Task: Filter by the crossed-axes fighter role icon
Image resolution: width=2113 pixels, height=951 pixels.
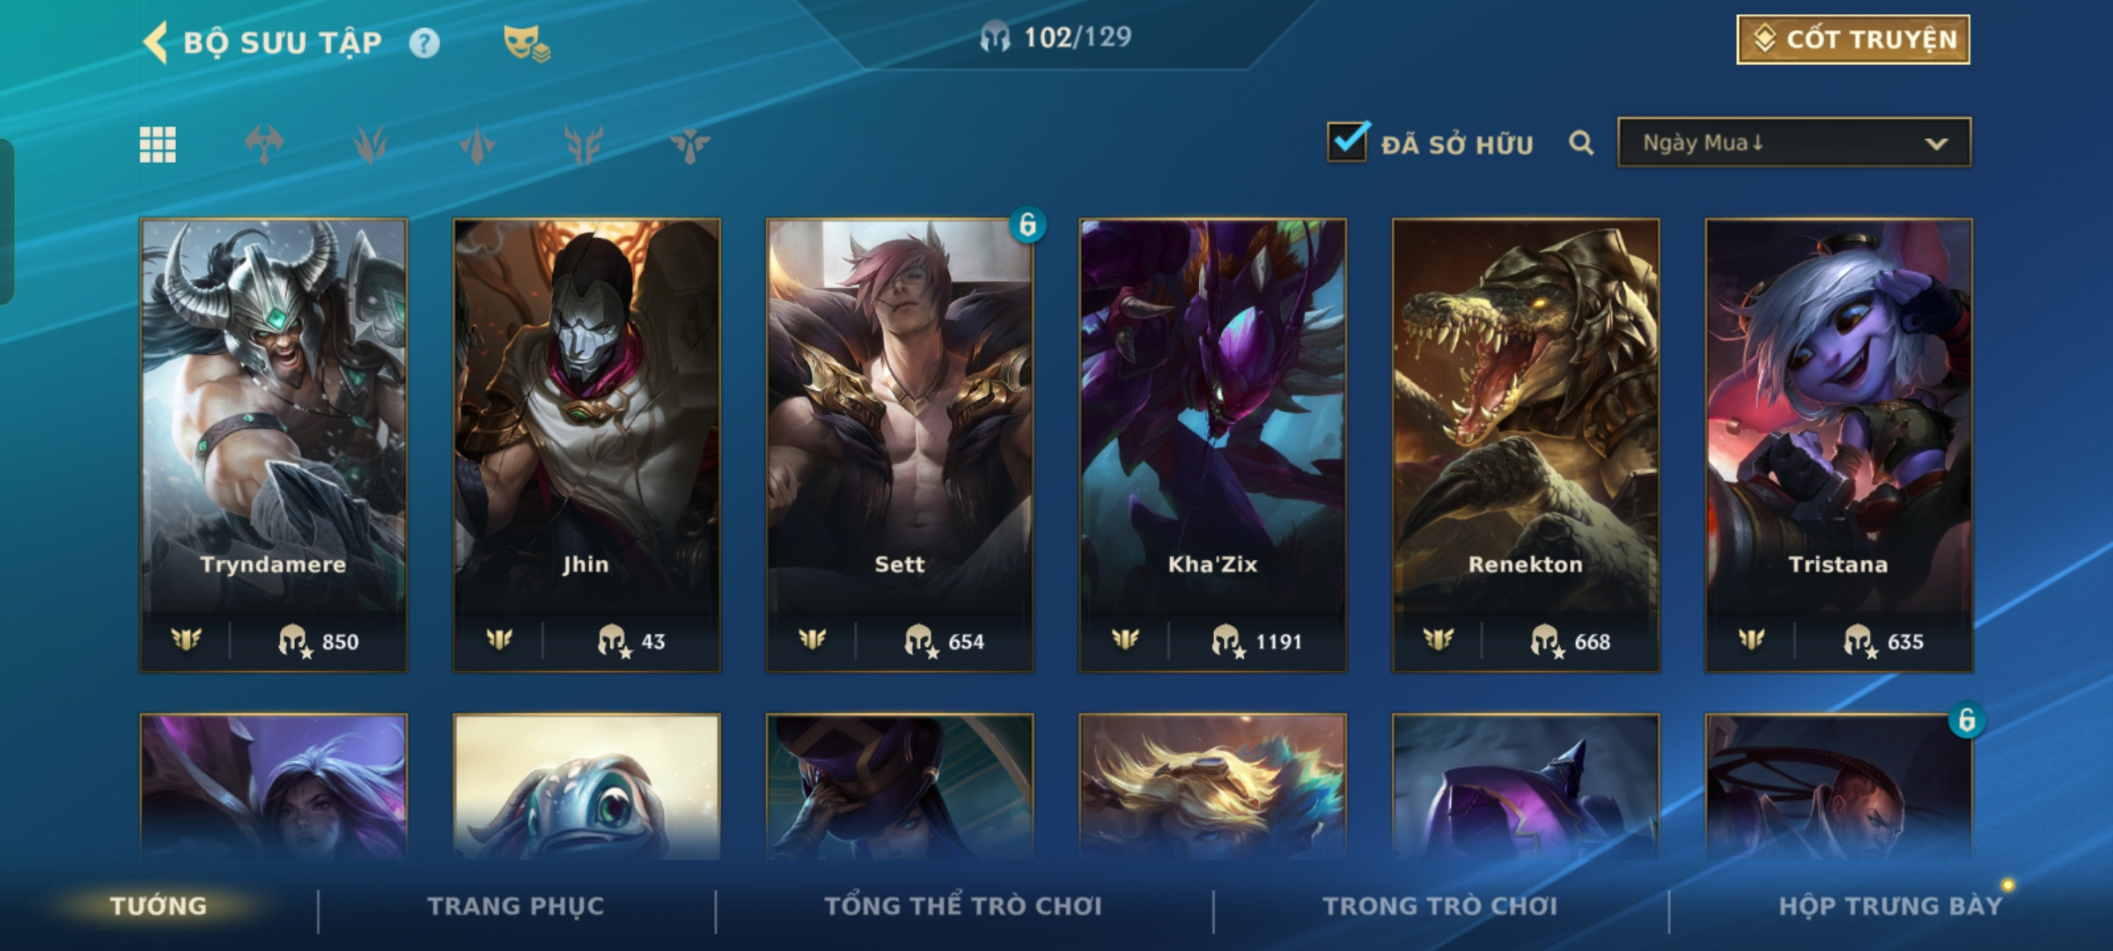Action: click(264, 144)
